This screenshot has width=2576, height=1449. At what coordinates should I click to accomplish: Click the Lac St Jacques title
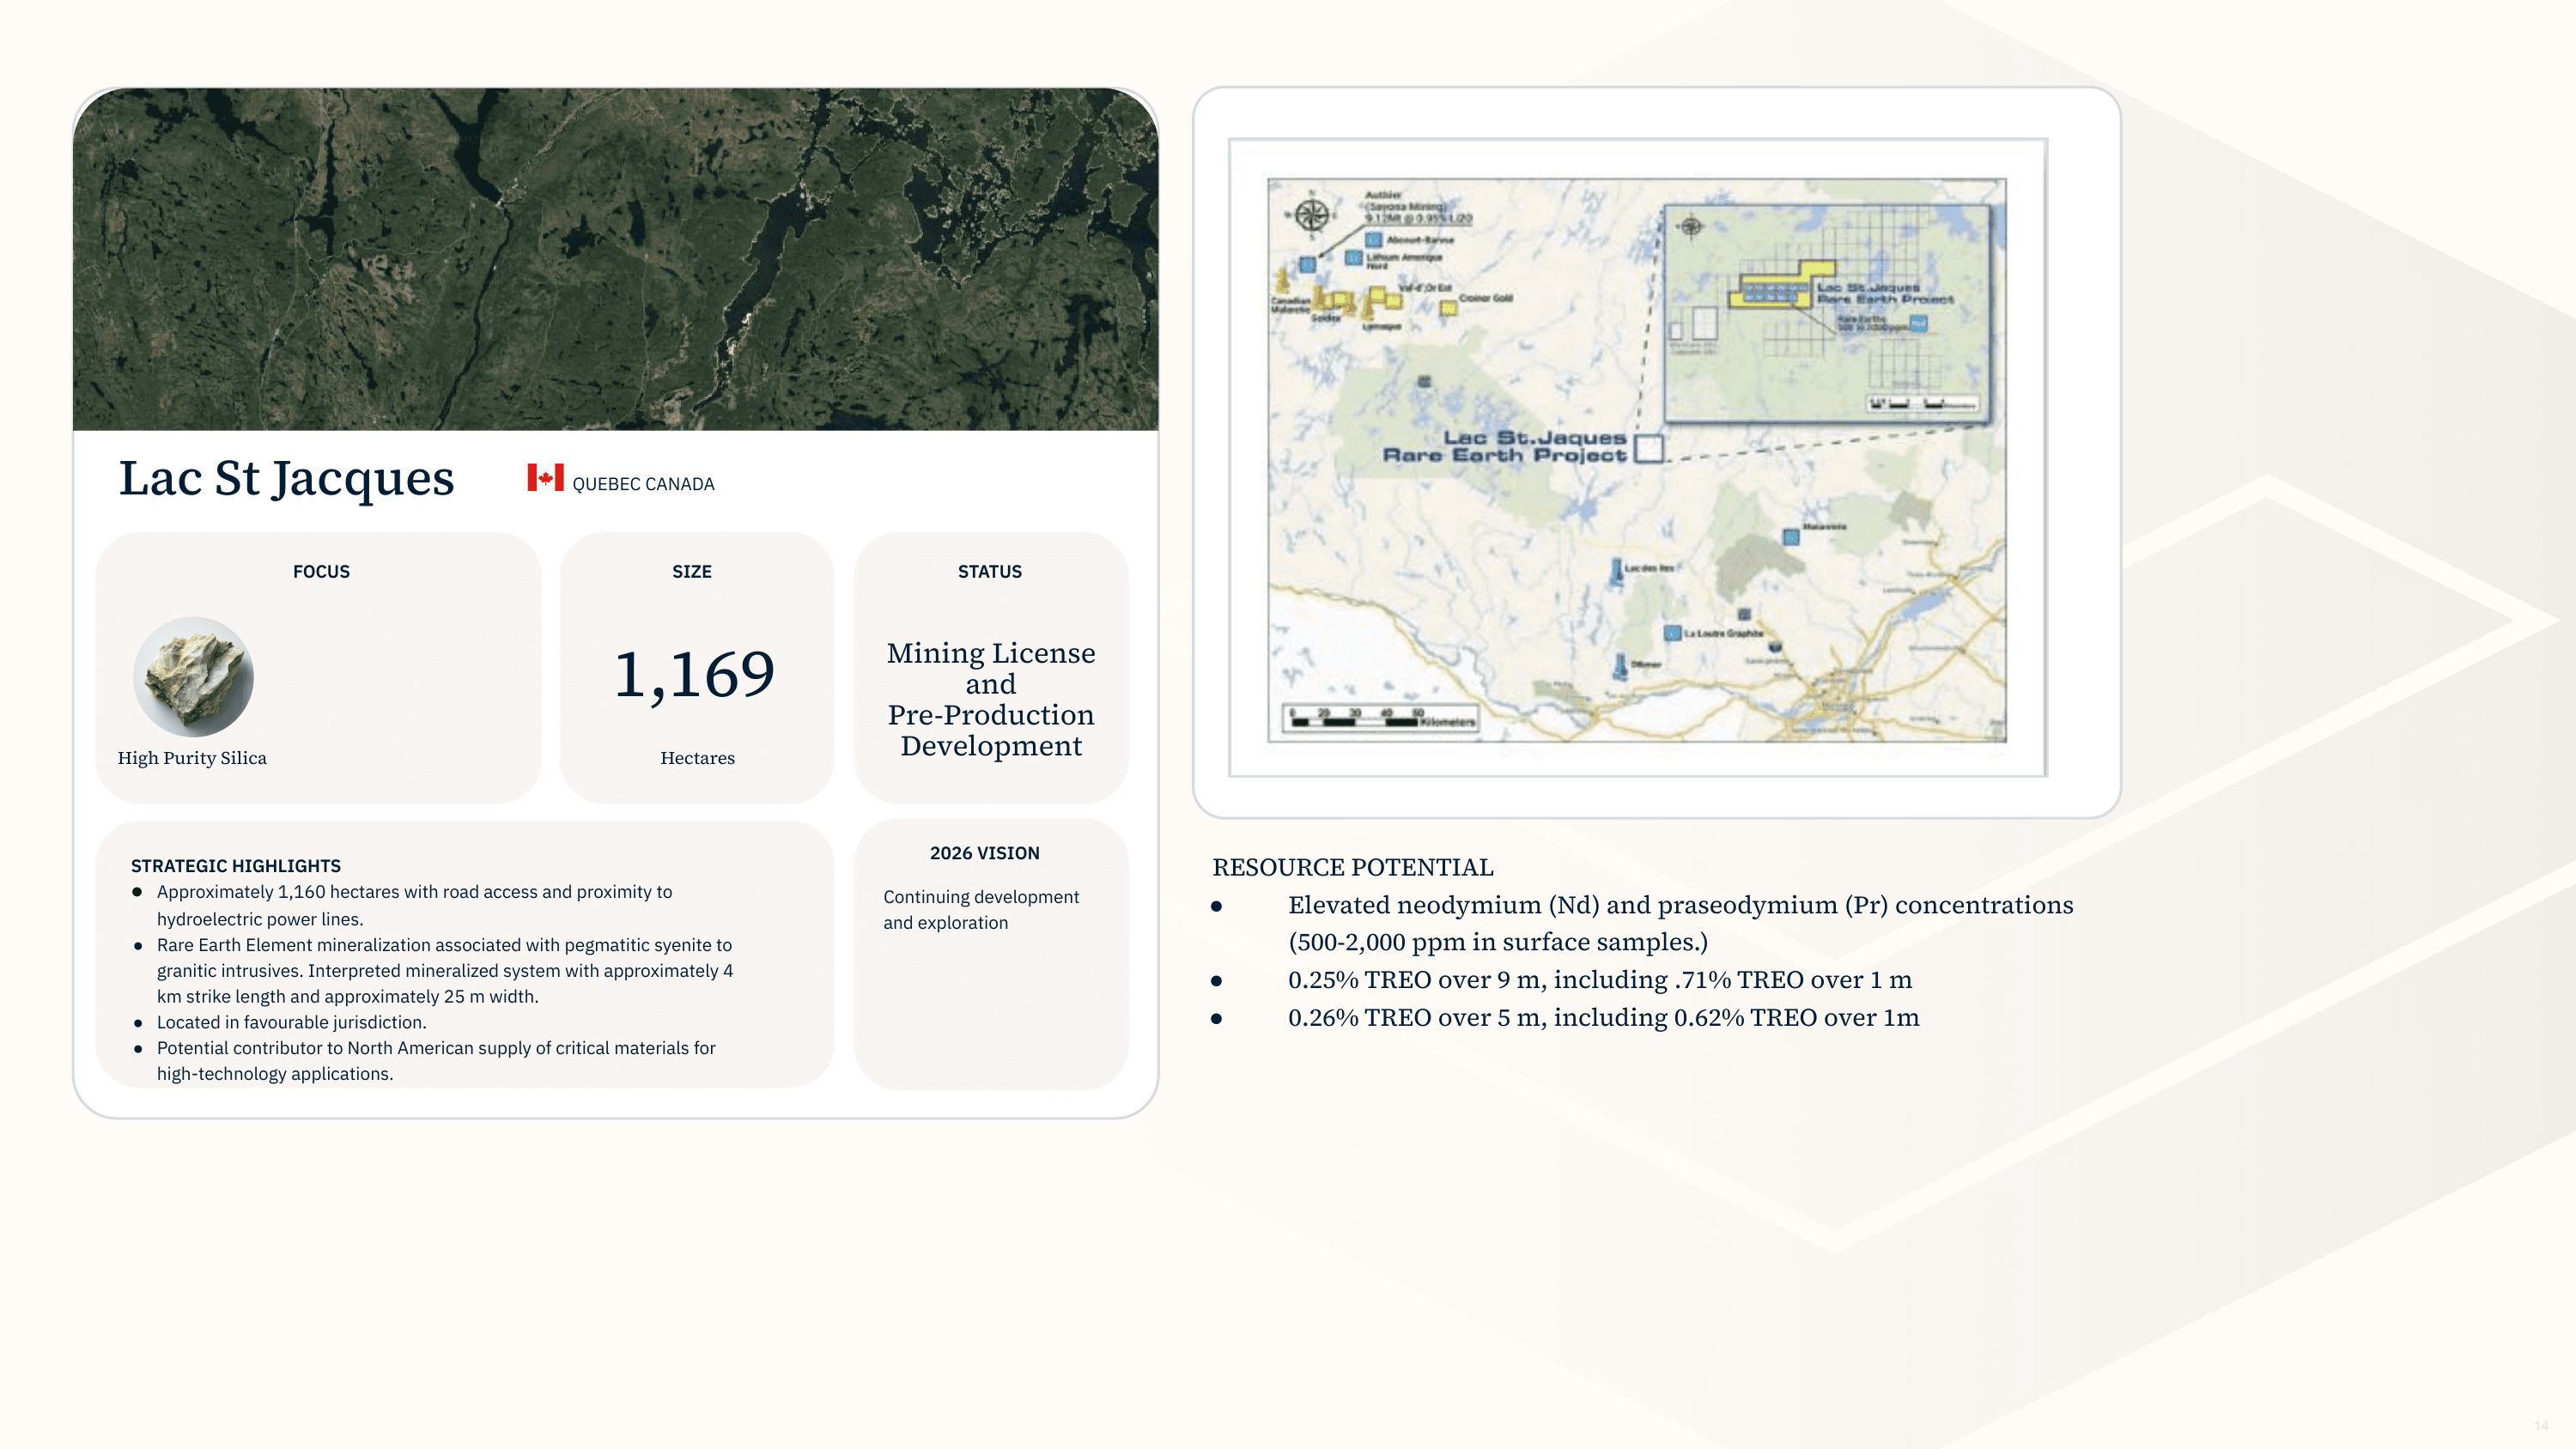(286, 478)
